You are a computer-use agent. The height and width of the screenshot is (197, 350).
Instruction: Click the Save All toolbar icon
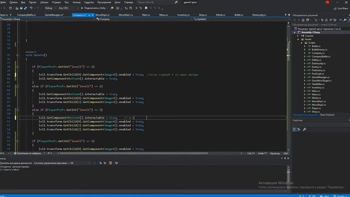[x=25, y=8]
